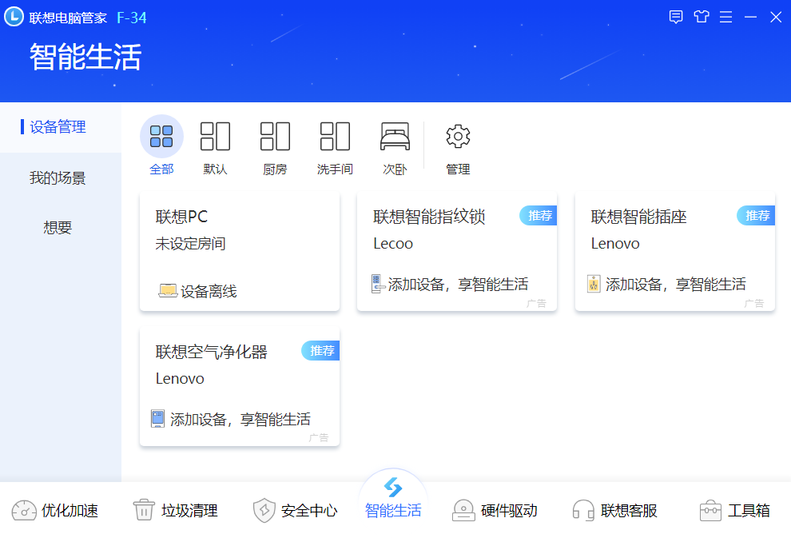This screenshot has height=538, width=791.
Task: Open the 安全中心 bottom tab
Action: click(x=295, y=510)
